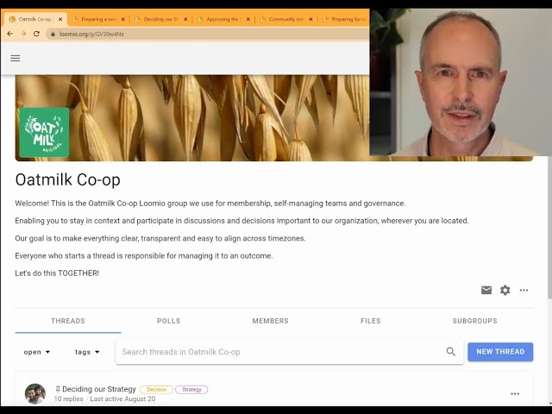Click the browser back arrow

[9, 34]
